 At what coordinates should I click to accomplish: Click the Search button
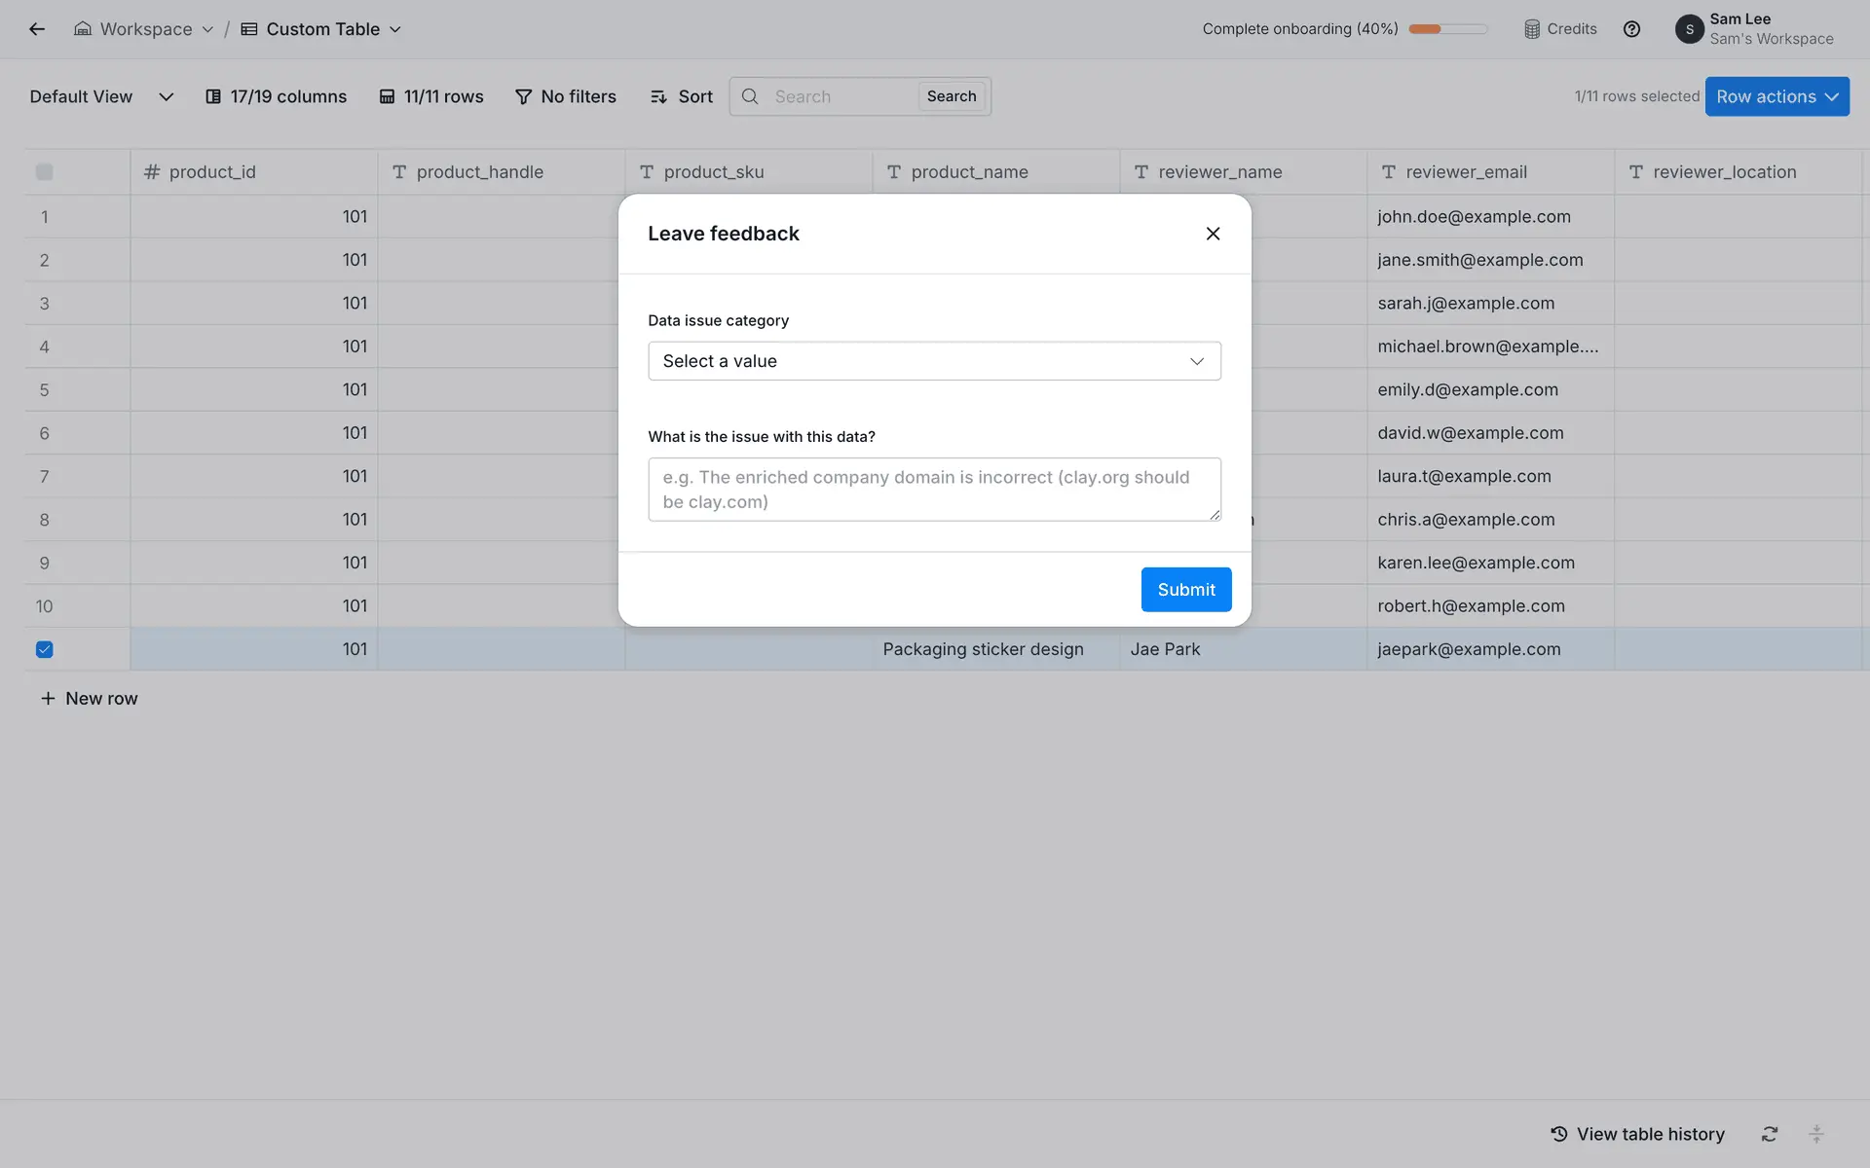[x=951, y=96]
